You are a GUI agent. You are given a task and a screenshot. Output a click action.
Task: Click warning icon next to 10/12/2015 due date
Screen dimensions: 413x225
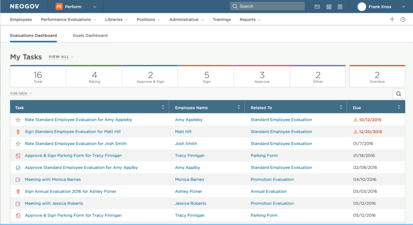pyautogui.click(x=355, y=120)
